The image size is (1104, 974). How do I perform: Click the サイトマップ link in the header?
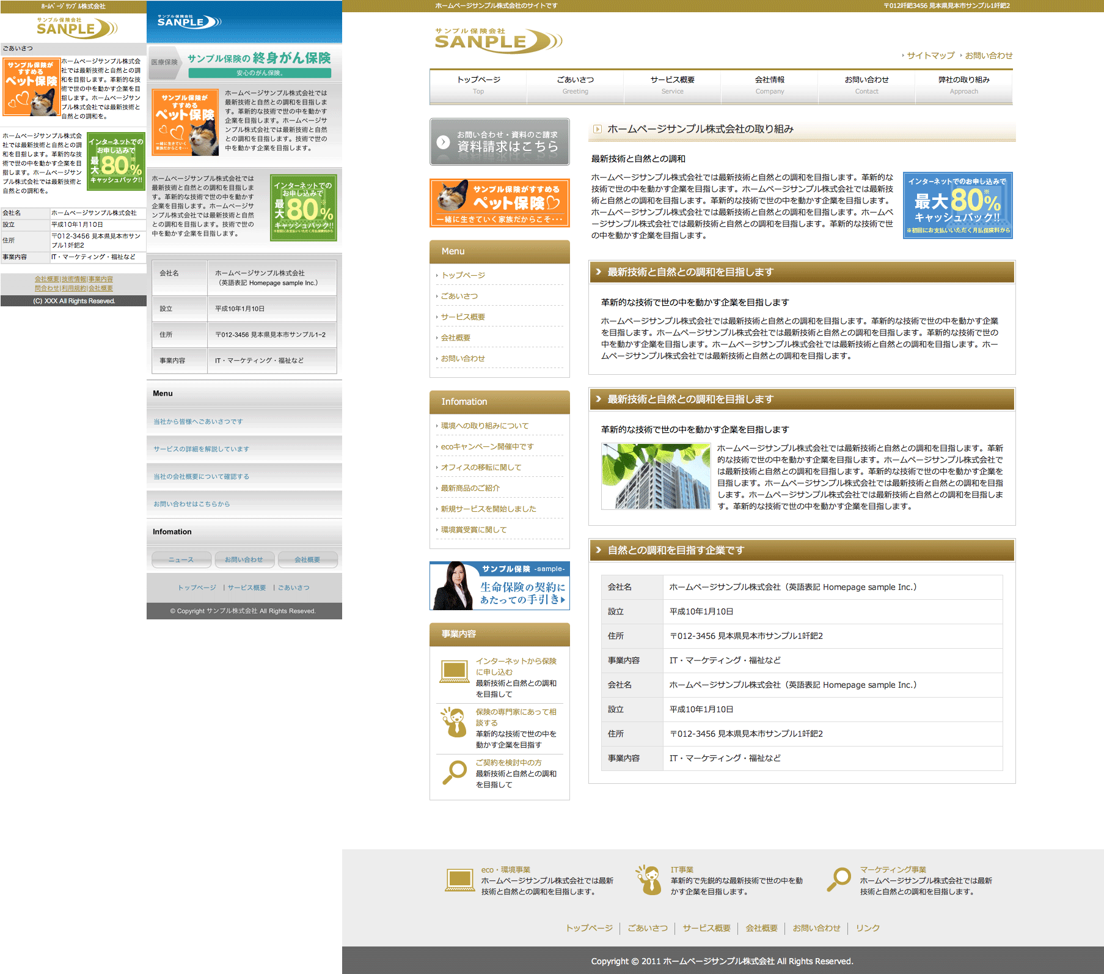tap(930, 56)
